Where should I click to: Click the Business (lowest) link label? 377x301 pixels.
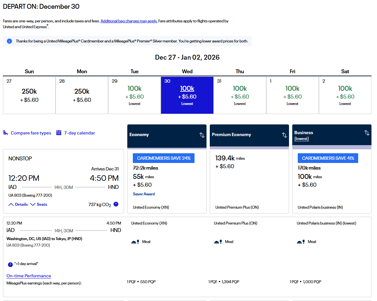(302, 139)
